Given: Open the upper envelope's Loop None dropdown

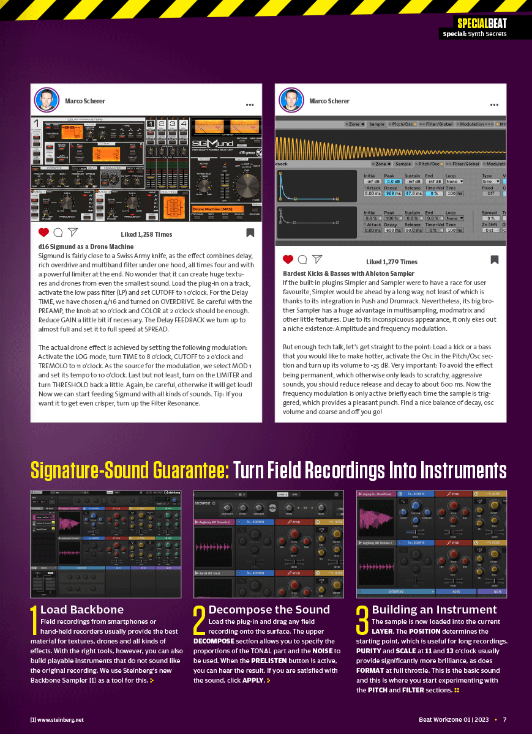Looking at the screenshot, I should click(455, 181).
